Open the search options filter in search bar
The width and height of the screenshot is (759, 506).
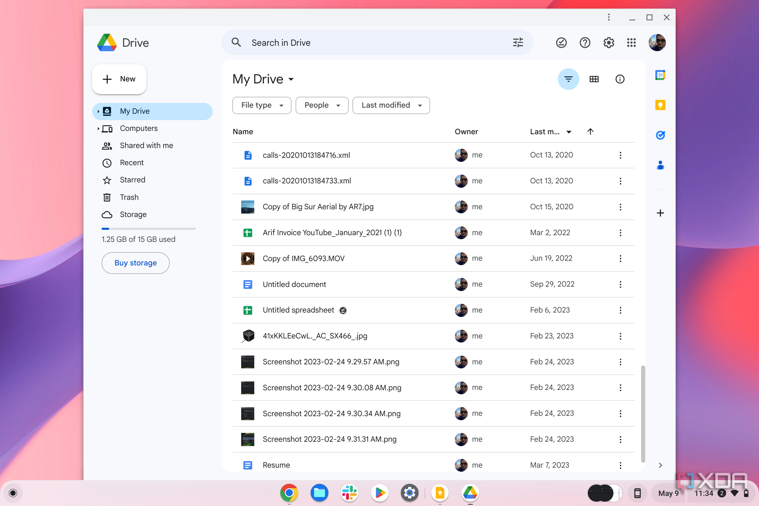pos(518,42)
